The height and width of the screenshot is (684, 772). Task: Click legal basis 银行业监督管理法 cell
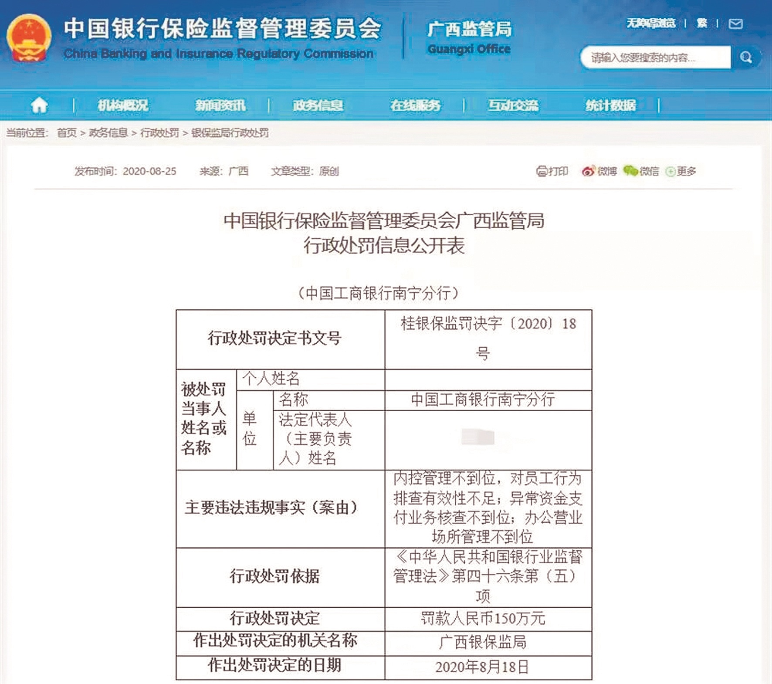click(x=488, y=578)
